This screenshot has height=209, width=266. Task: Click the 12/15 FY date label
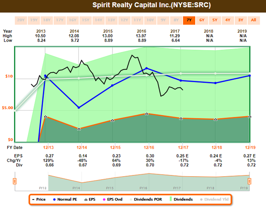[x=116, y=148]
